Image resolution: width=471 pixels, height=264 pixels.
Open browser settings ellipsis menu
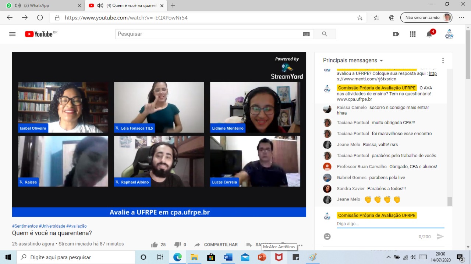pos(461,18)
